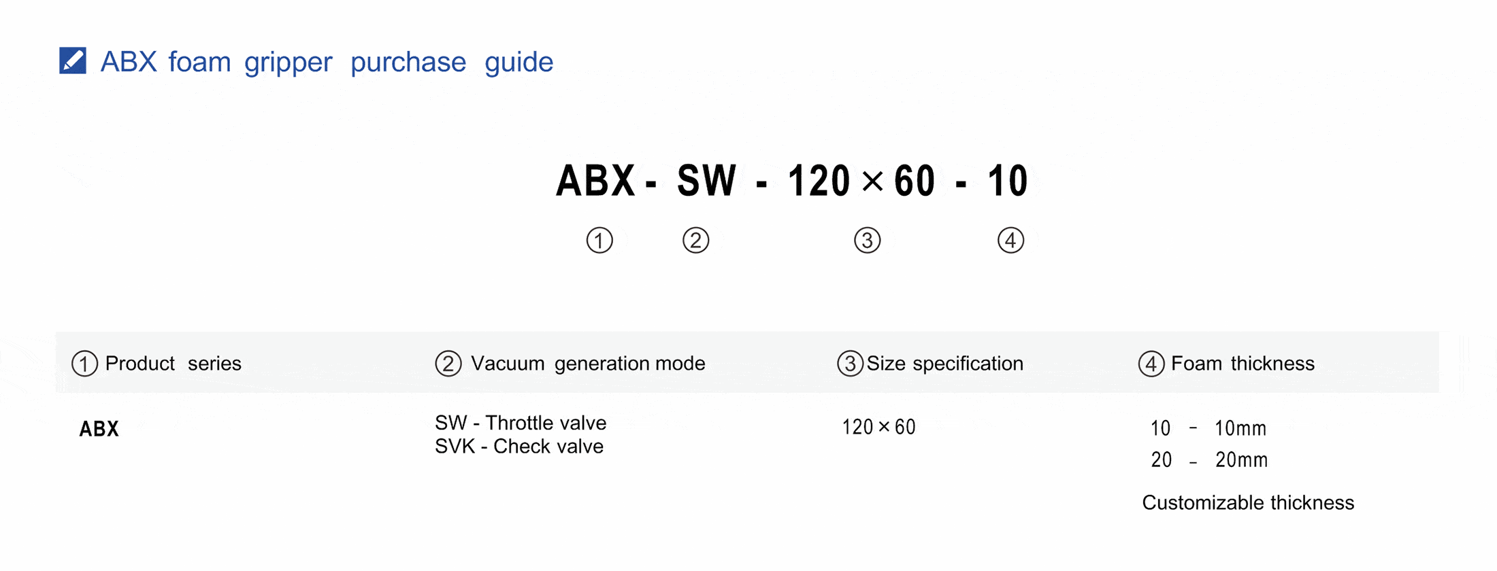Click circled number 2 under SW code
Screen dimensions: 1497x571
point(695,240)
